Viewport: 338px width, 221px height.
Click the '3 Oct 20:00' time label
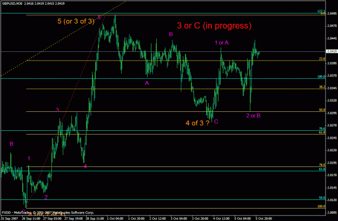(200, 218)
